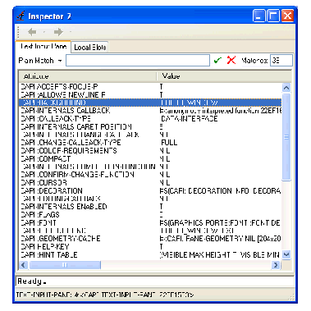Select the CAPI-INTERNALS:CHANGE-CALLBACK row

pyautogui.click(x=150, y=135)
